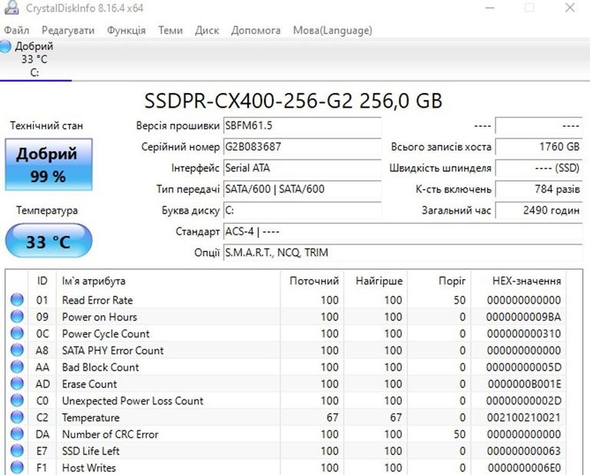Select the Number of CRC Error row
The image size is (590, 475).
[x=287, y=434]
